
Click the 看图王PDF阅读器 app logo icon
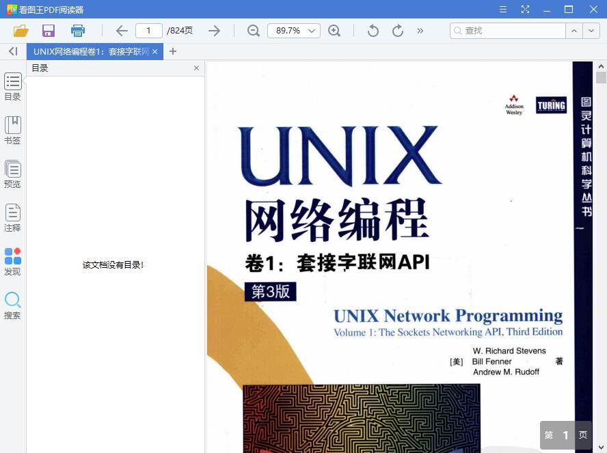12,10
